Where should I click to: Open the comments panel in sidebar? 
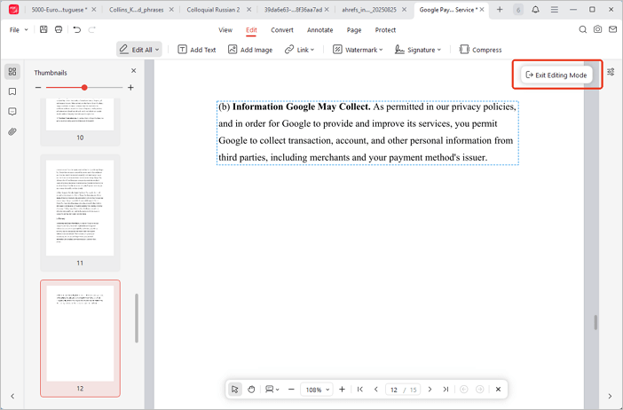pos(12,112)
